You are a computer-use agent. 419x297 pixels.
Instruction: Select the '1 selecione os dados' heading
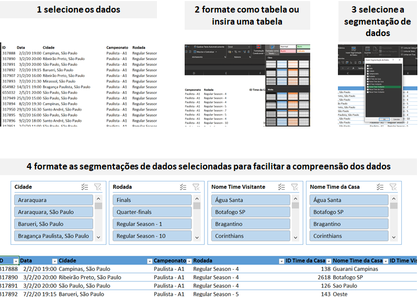tap(78, 9)
